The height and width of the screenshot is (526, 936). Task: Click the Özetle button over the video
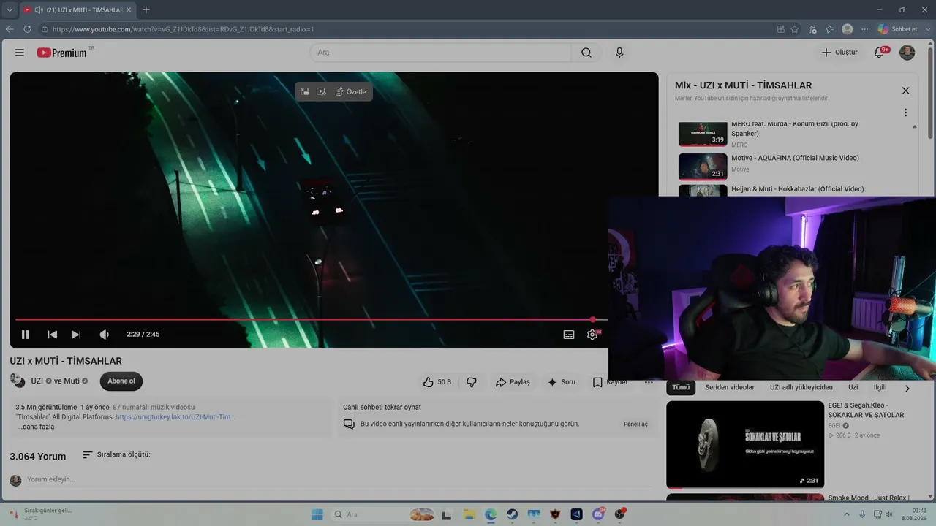(x=351, y=91)
